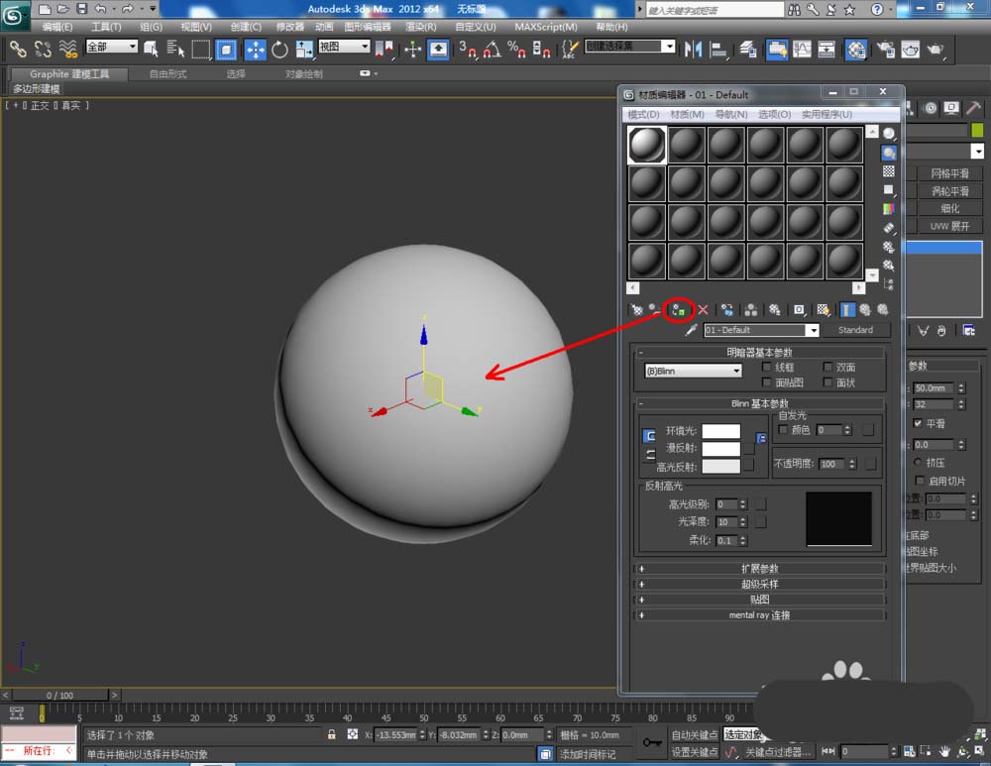Pick material with the eyedropper icon
The width and height of the screenshot is (991, 766).
[691, 330]
